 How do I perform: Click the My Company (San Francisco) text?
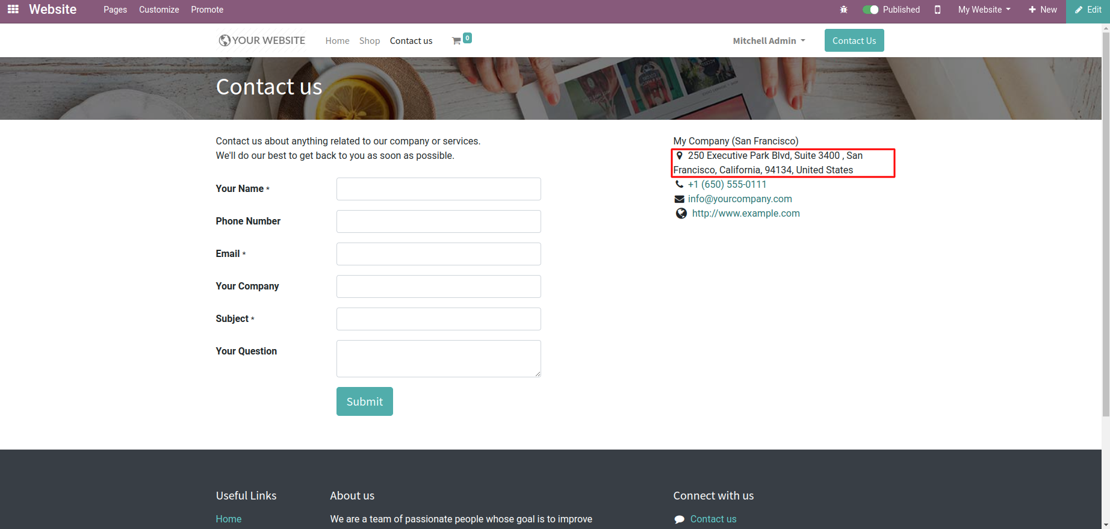pos(736,141)
